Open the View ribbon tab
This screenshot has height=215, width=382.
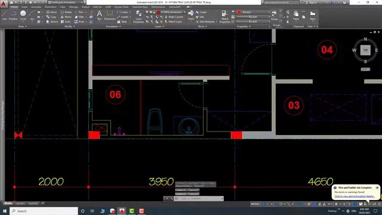point(63,7)
